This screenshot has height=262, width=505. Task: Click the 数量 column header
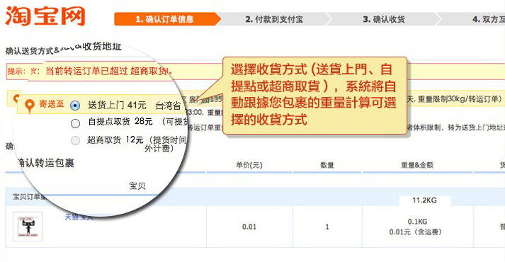coord(327,165)
